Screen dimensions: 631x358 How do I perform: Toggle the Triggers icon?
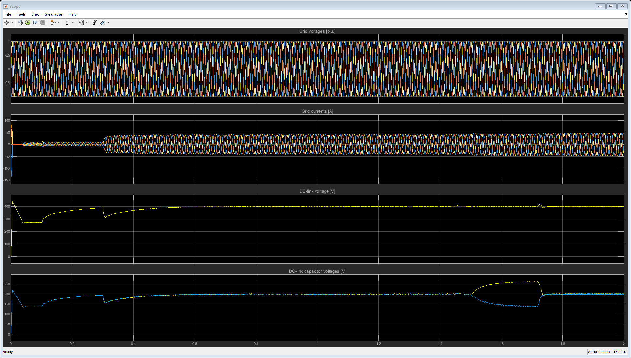pos(95,22)
